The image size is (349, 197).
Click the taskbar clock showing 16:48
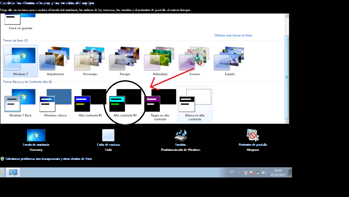tap(278, 172)
